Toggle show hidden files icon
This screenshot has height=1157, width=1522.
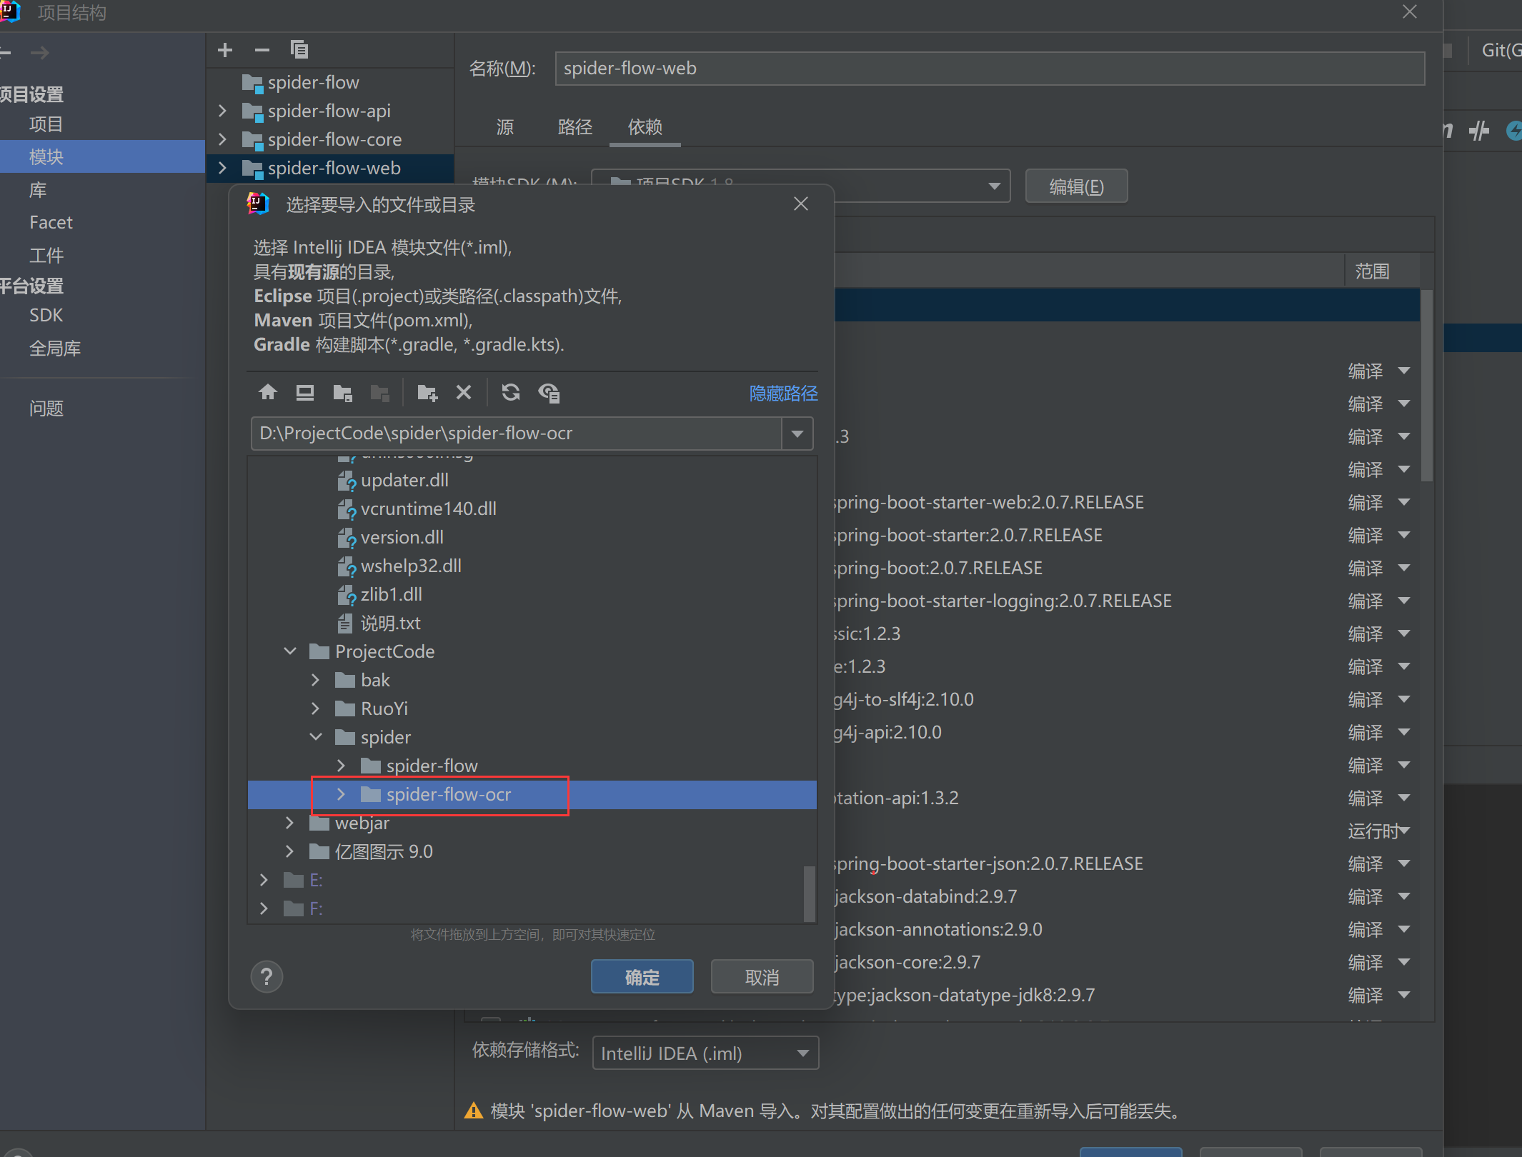(549, 392)
